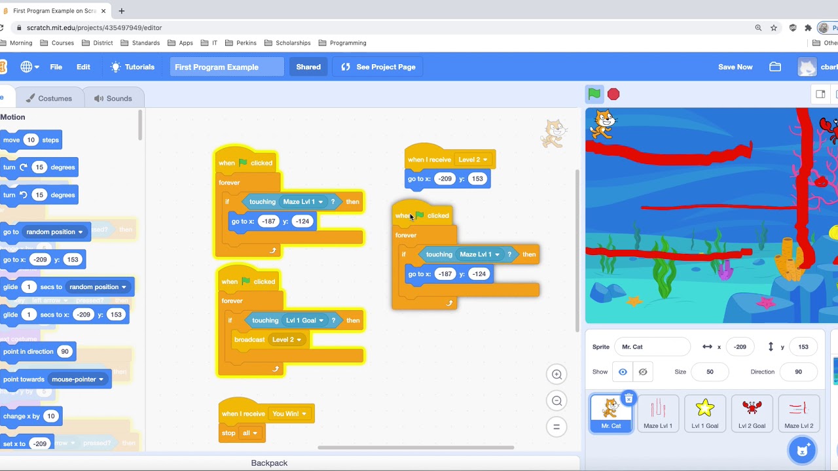Show the sprite using the eye icon
838x471 pixels.
[623, 372]
